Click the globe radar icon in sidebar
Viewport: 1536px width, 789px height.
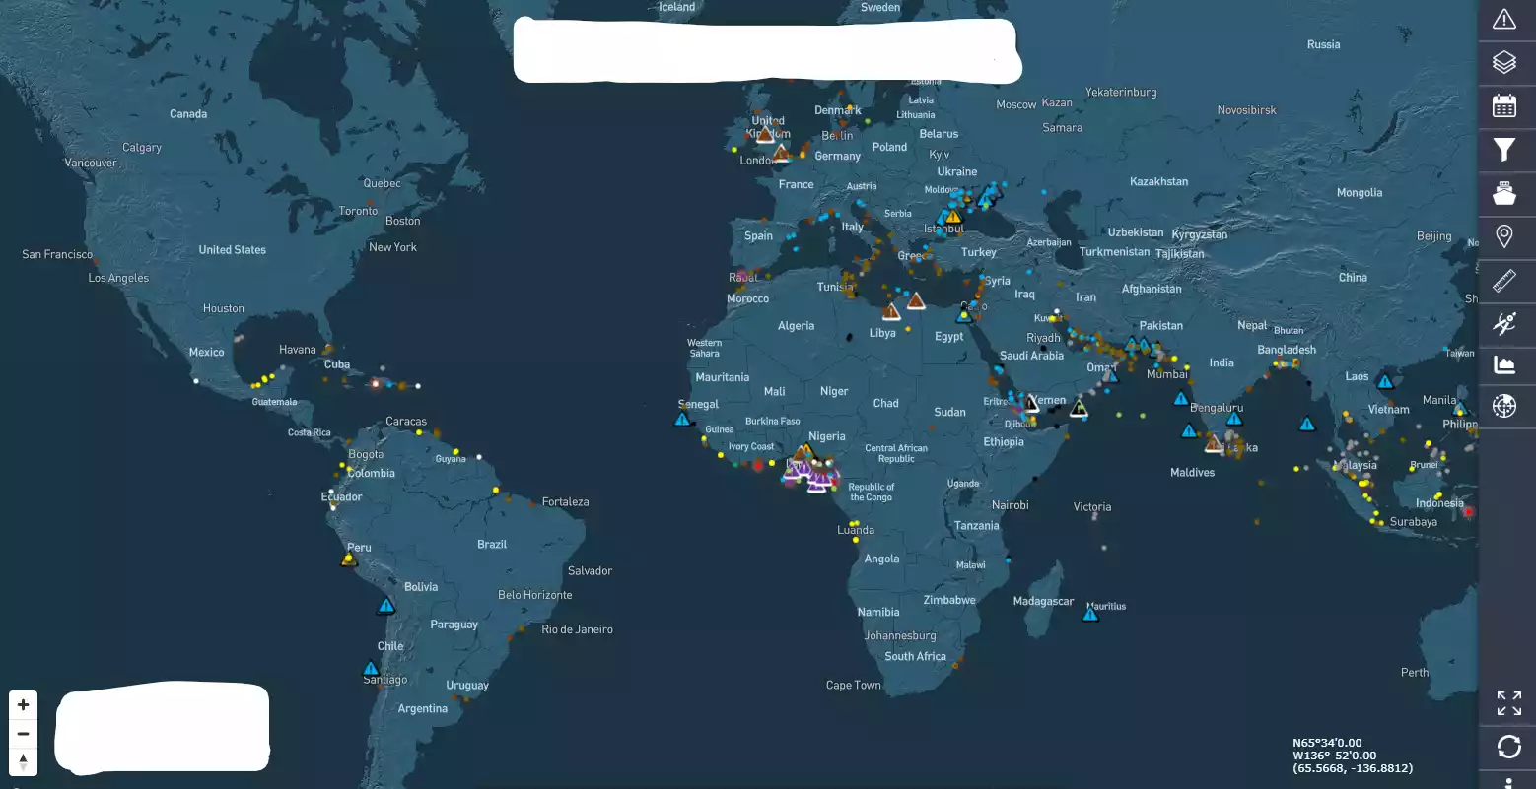pyautogui.click(x=1505, y=406)
